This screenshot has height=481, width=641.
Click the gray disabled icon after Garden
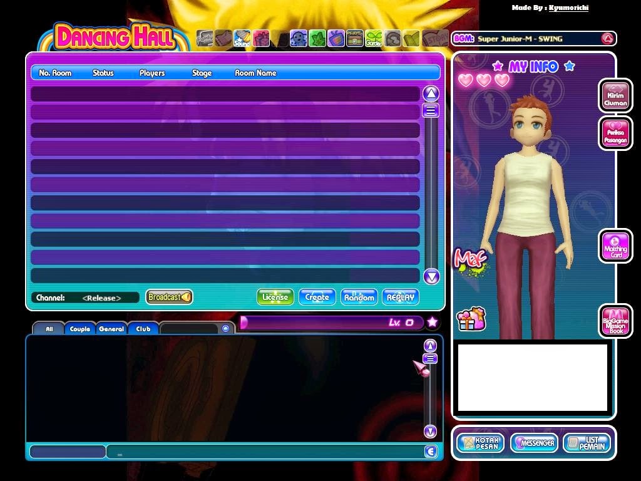point(392,38)
